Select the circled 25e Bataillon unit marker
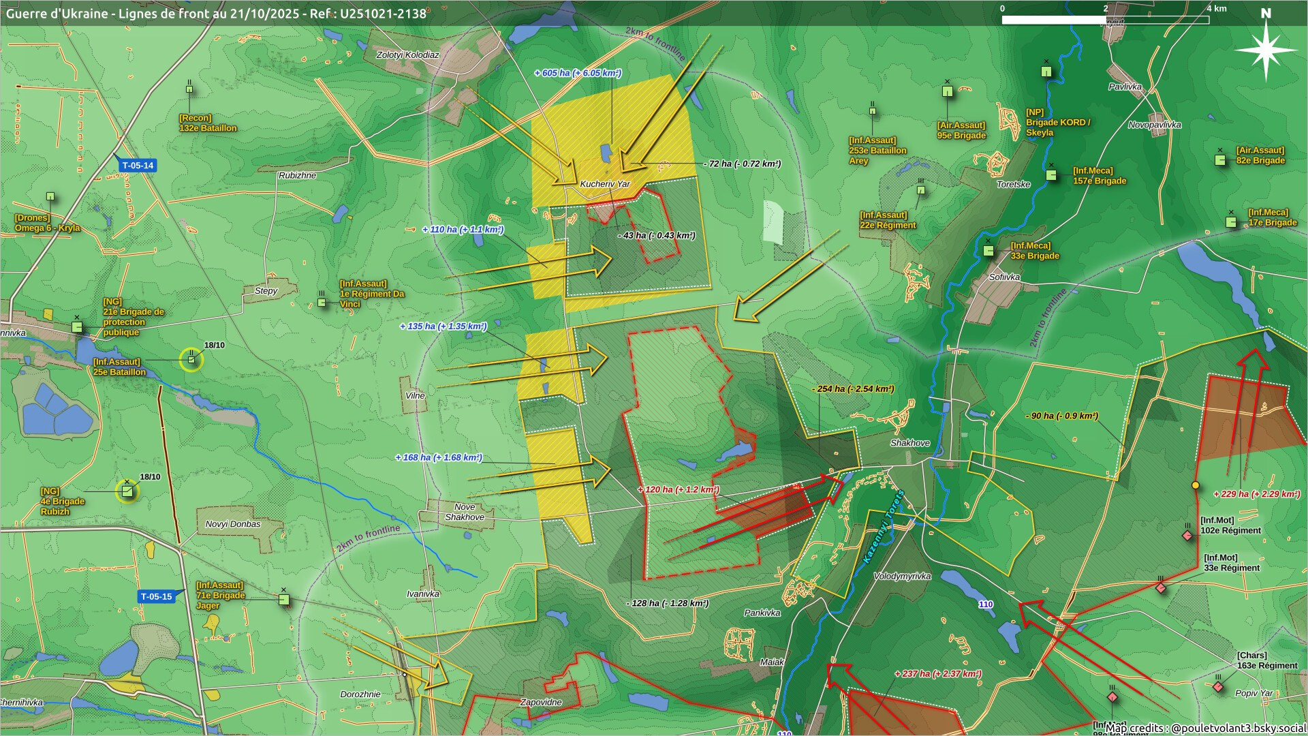Image resolution: width=1308 pixels, height=736 pixels. (x=191, y=360)
